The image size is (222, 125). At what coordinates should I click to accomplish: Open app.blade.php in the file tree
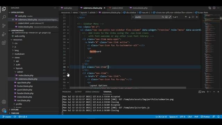tap(24, 83)
